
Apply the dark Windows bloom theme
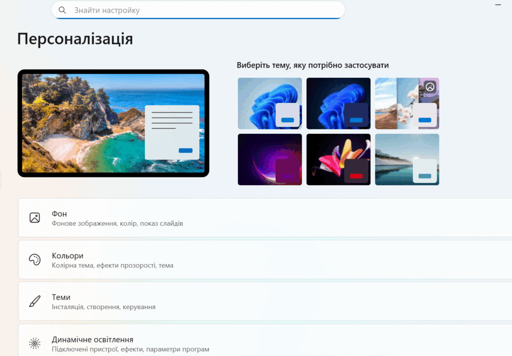(x=338, y=103)
